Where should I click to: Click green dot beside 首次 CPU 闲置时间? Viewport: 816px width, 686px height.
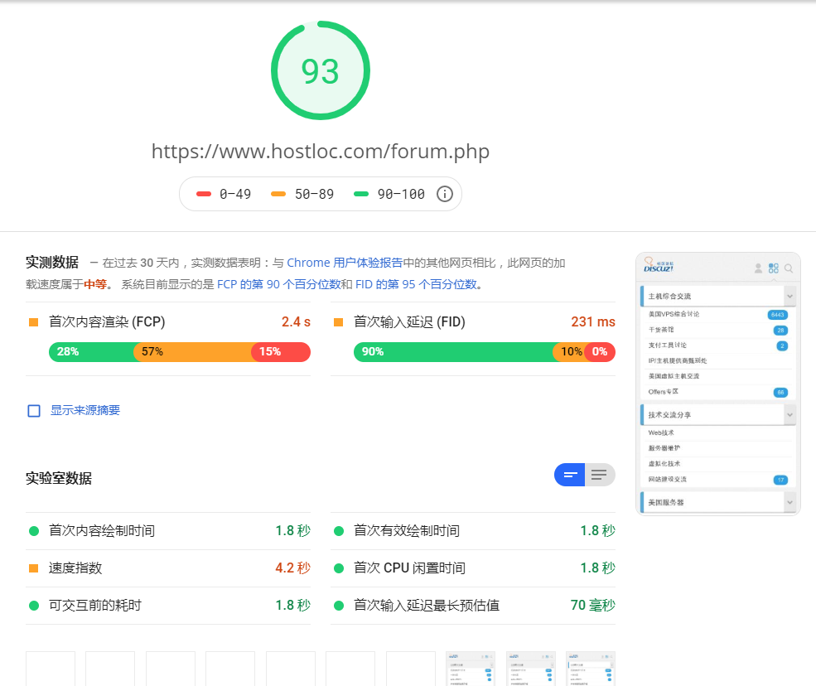(x=339, y=568)
